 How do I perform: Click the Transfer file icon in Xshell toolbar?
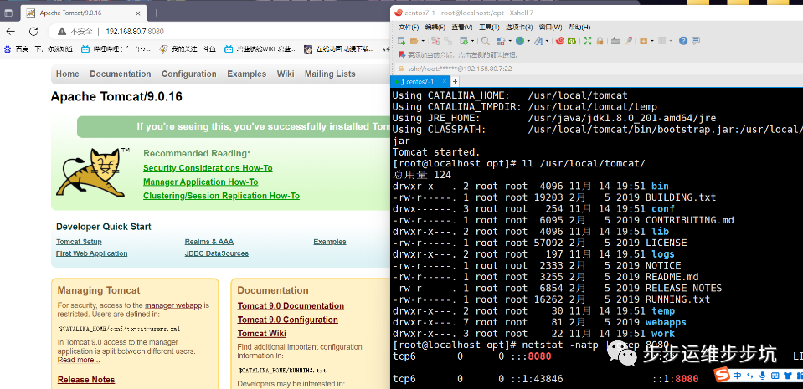(501, 41)
